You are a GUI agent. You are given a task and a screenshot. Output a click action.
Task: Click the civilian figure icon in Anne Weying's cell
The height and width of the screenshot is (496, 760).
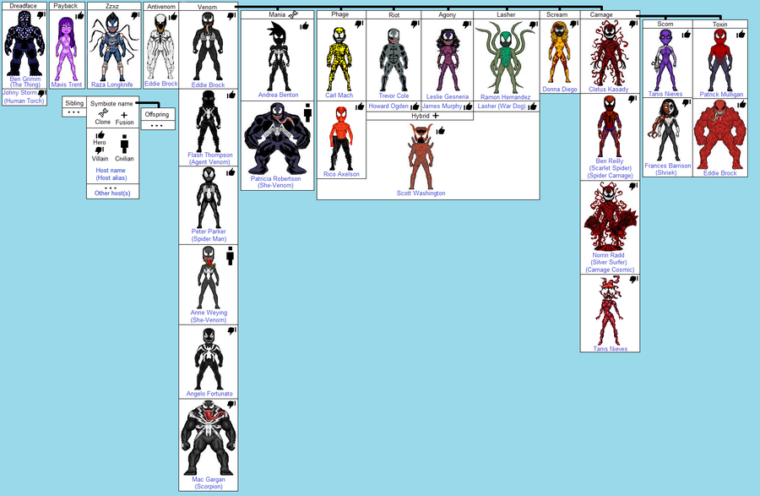[x=231, y=256]
